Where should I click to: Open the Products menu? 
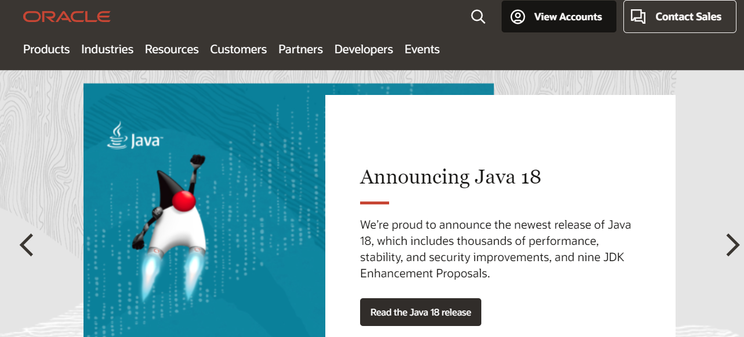46,49
